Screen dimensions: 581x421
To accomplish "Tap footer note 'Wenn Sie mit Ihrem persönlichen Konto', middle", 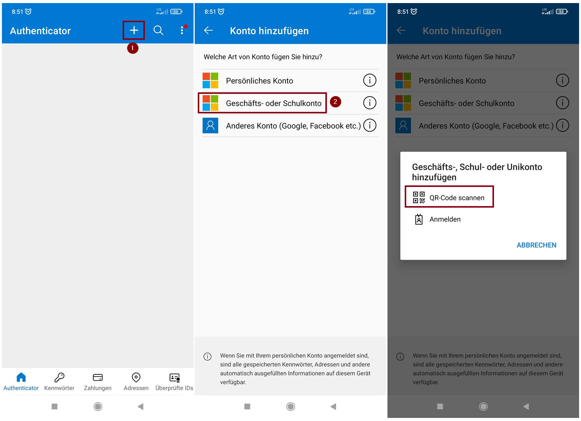I will [x=295, y=369].
